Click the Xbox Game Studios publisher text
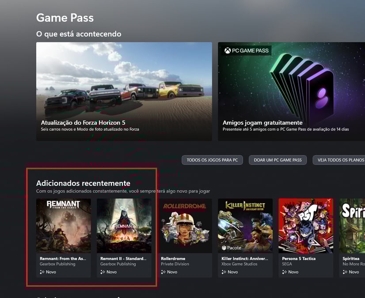Viewport: 365px width, 298px height. pyautogui.click(x=240, y=264)
